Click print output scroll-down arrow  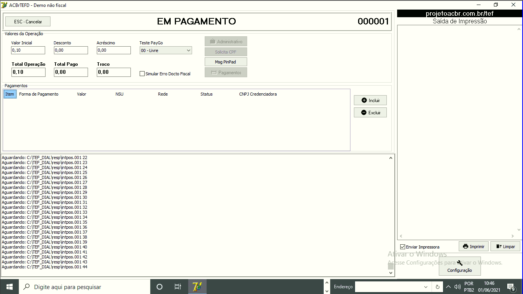point(519,230)
